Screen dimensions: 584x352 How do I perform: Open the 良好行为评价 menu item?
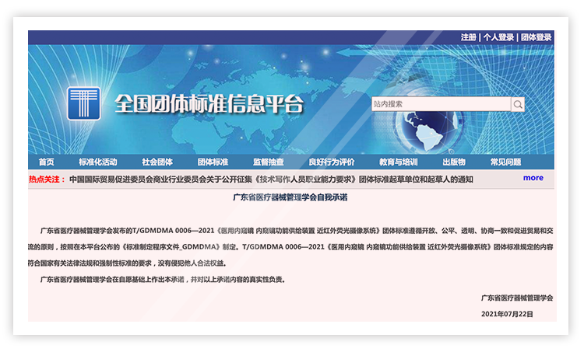(331, 162)
